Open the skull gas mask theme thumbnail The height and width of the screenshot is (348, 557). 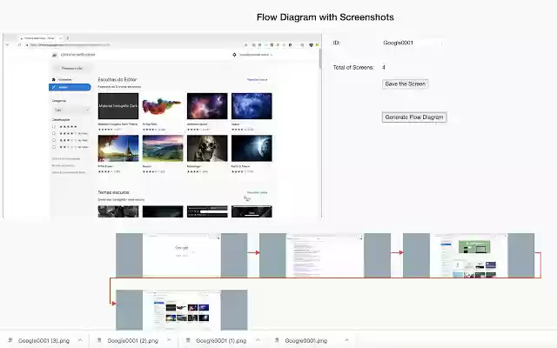point(207,148)
